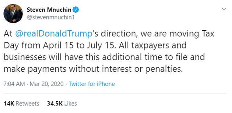Click the 7:04 AM timestamp
This screenshot has width=232, height=113.
(14, 84)
